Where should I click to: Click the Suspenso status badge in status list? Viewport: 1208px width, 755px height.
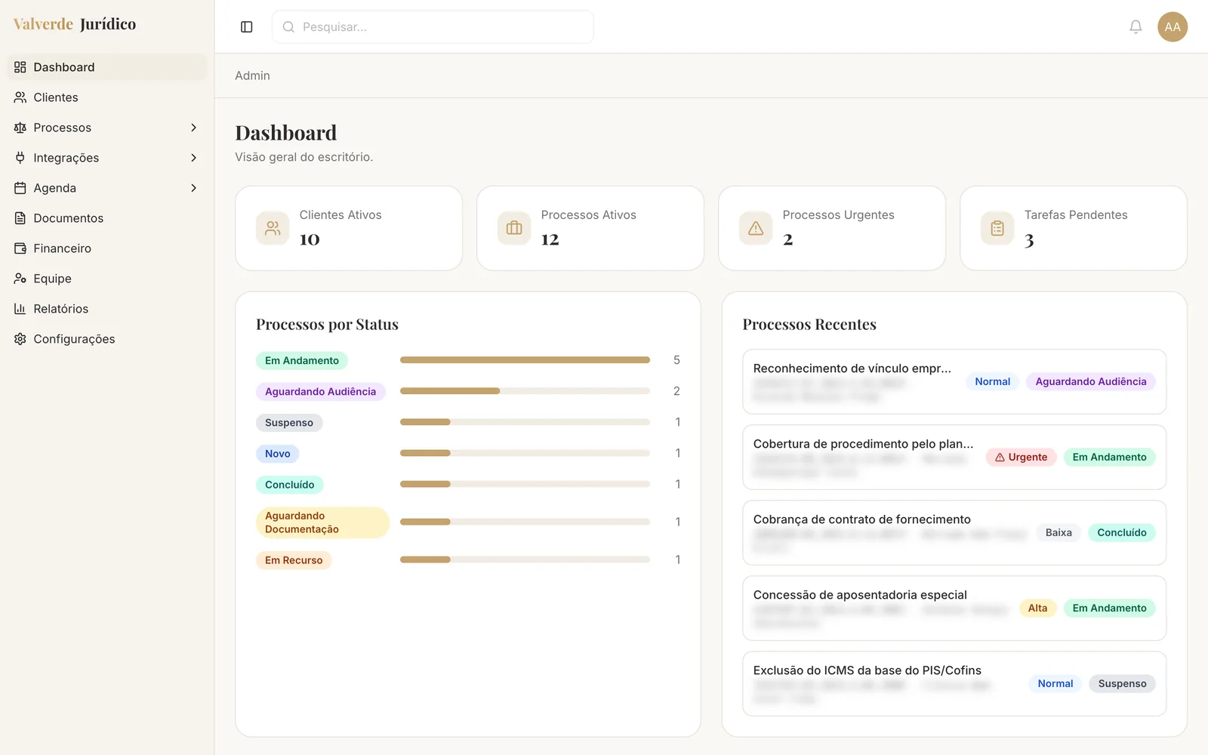point(289,423)
